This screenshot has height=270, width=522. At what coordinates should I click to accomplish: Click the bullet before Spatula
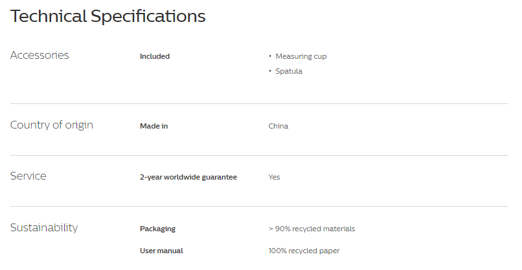pos(270,71)
